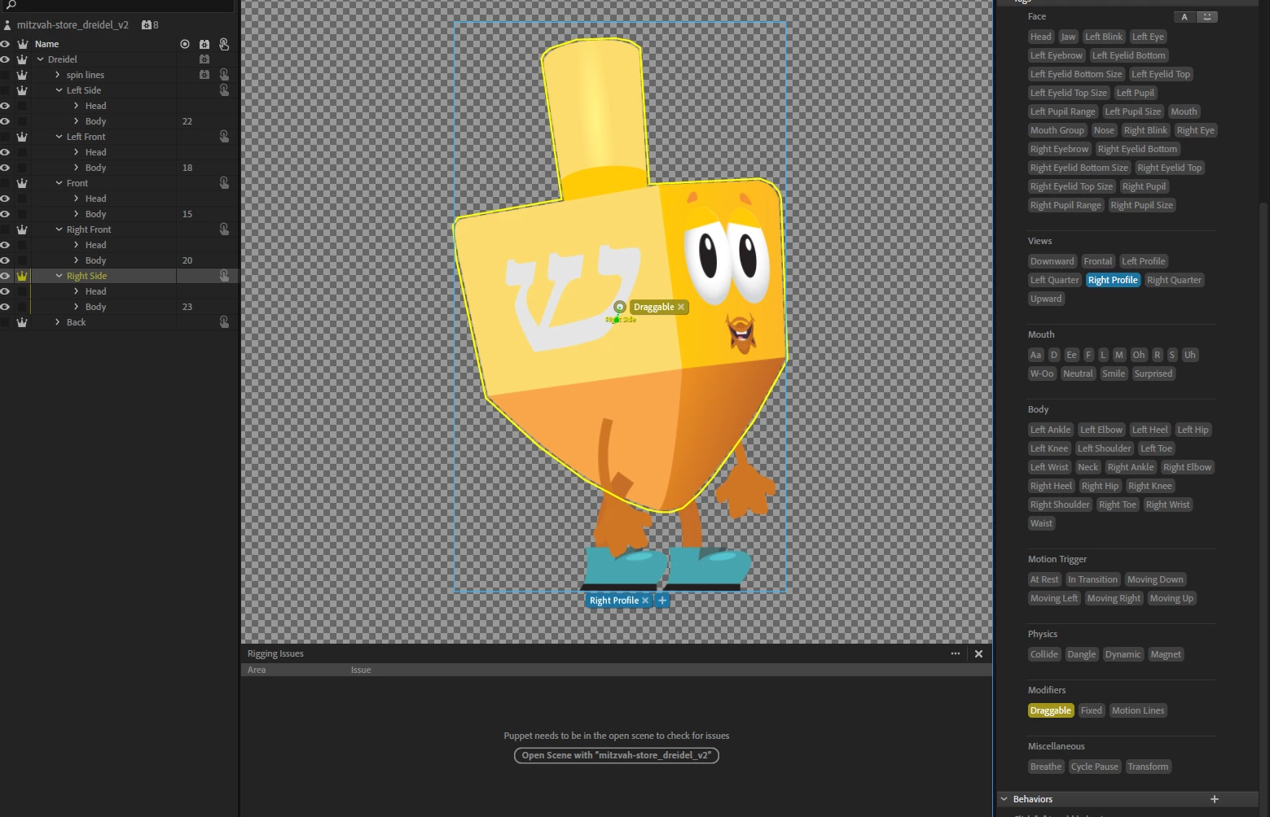Click the draggable hand icon on the Back row

point(224,322)
